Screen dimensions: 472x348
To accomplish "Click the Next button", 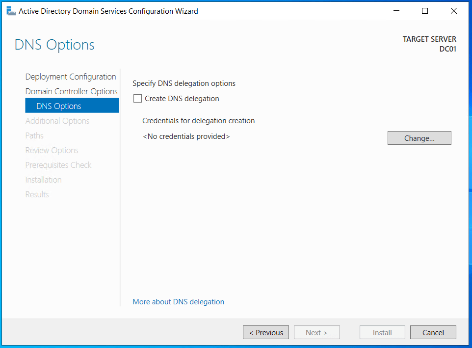I will click(x=316, y=332).
